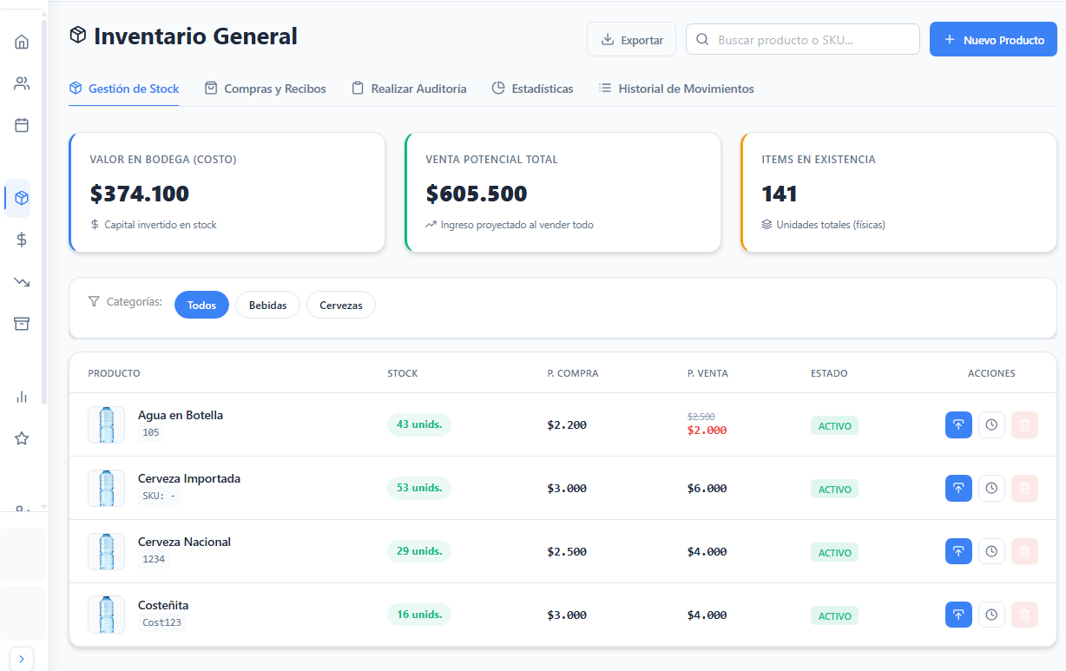
Task: Delete the Costeñita product
Action: 1024,615
